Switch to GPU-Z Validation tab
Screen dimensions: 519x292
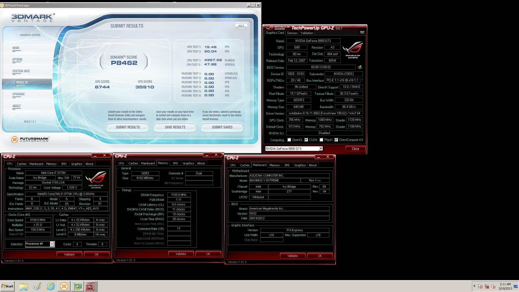pyautogui.click(x=307, y=33)
